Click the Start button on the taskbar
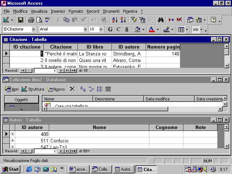This screenshot has width=232, height=174. coord(11,169)
